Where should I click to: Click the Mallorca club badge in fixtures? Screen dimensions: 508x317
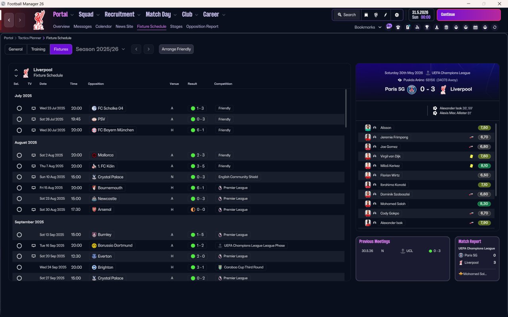point(94,155)
